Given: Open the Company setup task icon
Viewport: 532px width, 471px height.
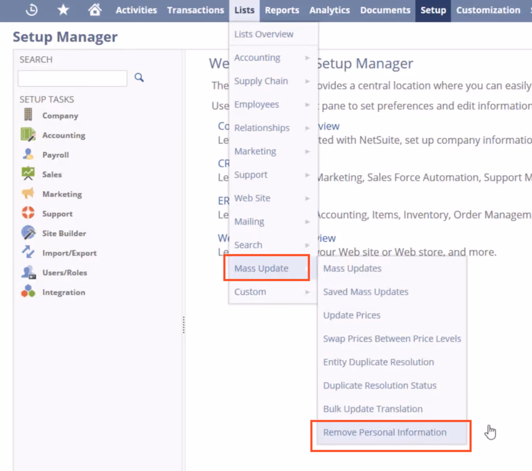Looking at the screenshot, I should 28,115.
